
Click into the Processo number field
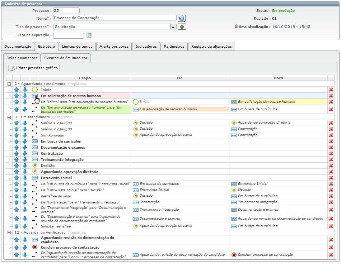click(66, 10)
